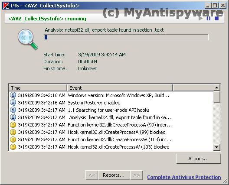Go to previous report with << button

92,175
